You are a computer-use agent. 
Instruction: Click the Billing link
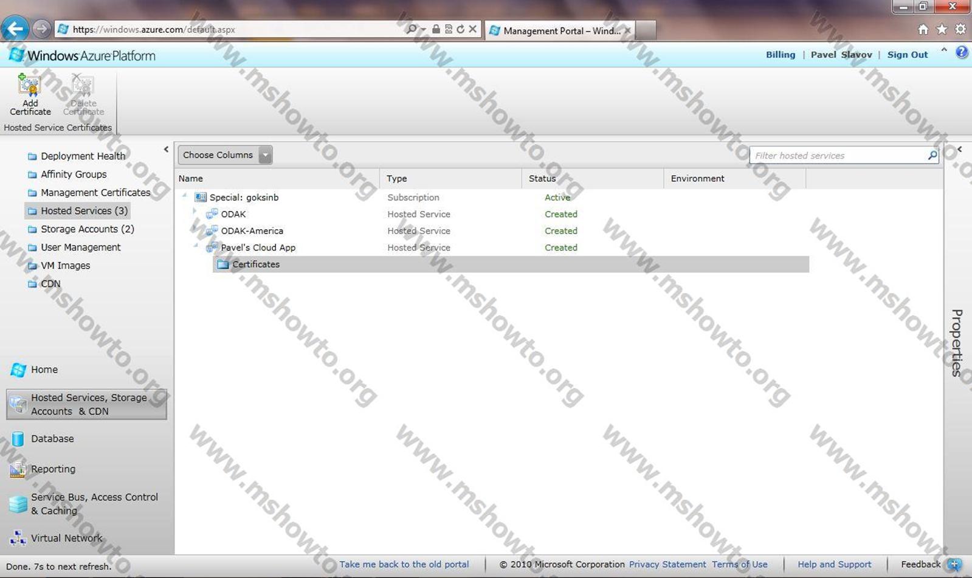coord(781,55)
